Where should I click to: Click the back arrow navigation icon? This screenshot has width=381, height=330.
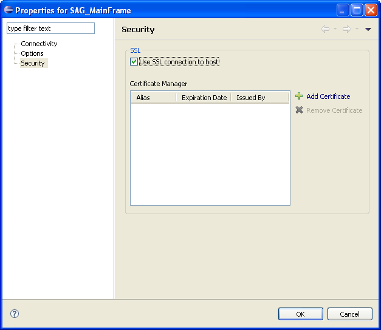click(325, 29)
